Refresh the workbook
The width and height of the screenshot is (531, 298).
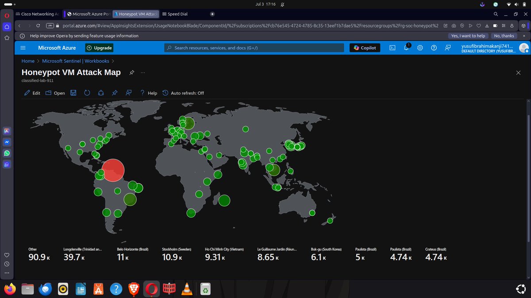(87, 93)
